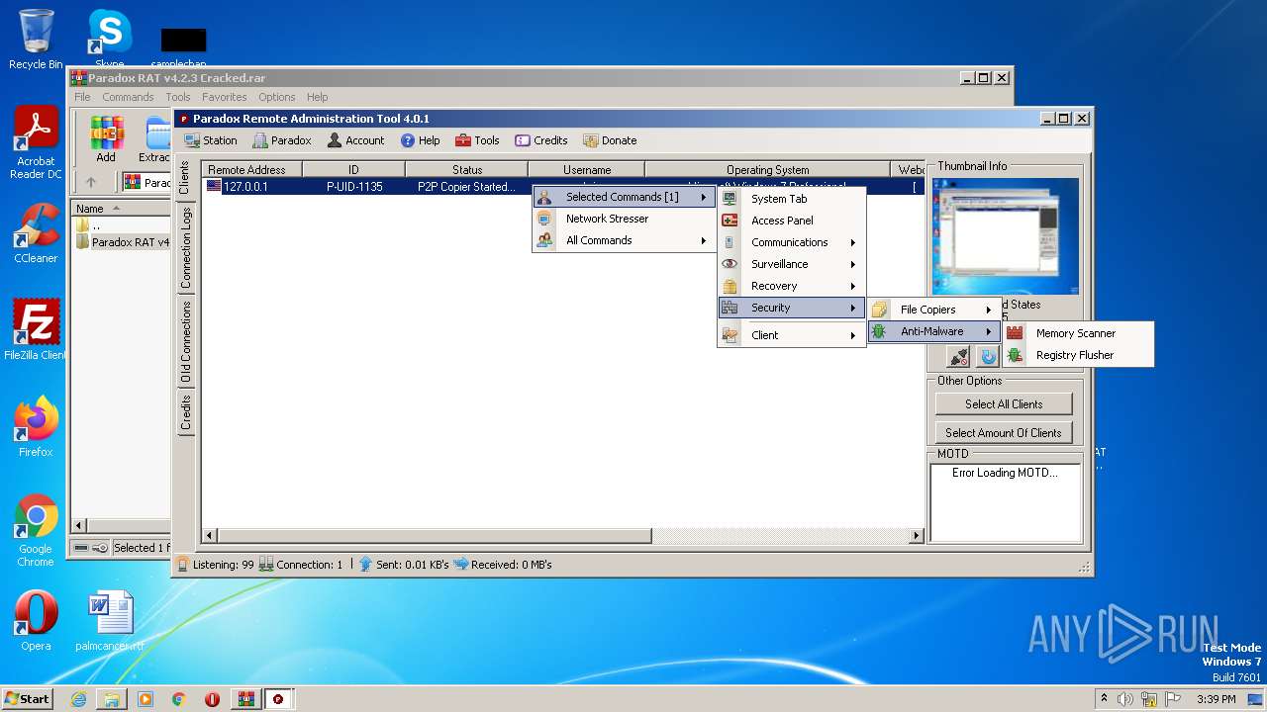Screen dimensions: 1267x712
Task: Launch the Memory Scanner command
Action: (1078, 333)
